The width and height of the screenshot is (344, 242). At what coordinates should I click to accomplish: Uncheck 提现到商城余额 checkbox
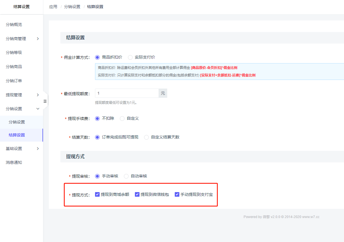[x=97, y=194]
